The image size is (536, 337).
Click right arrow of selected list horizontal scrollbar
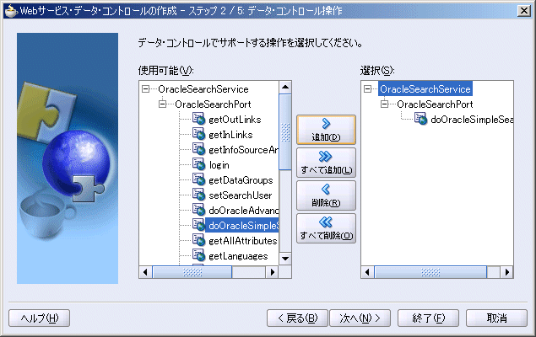(x=507, y=272)
